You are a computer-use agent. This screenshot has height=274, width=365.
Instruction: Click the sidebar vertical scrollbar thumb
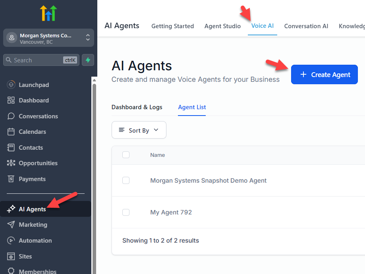tap(94, 179)
